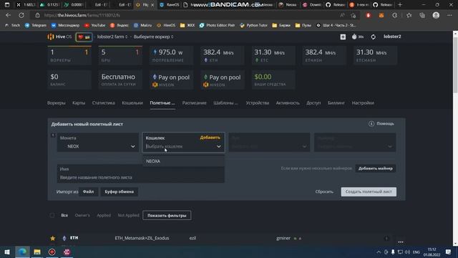Open the new browser tab plus button
458x258 pixels.
[400, 5]
